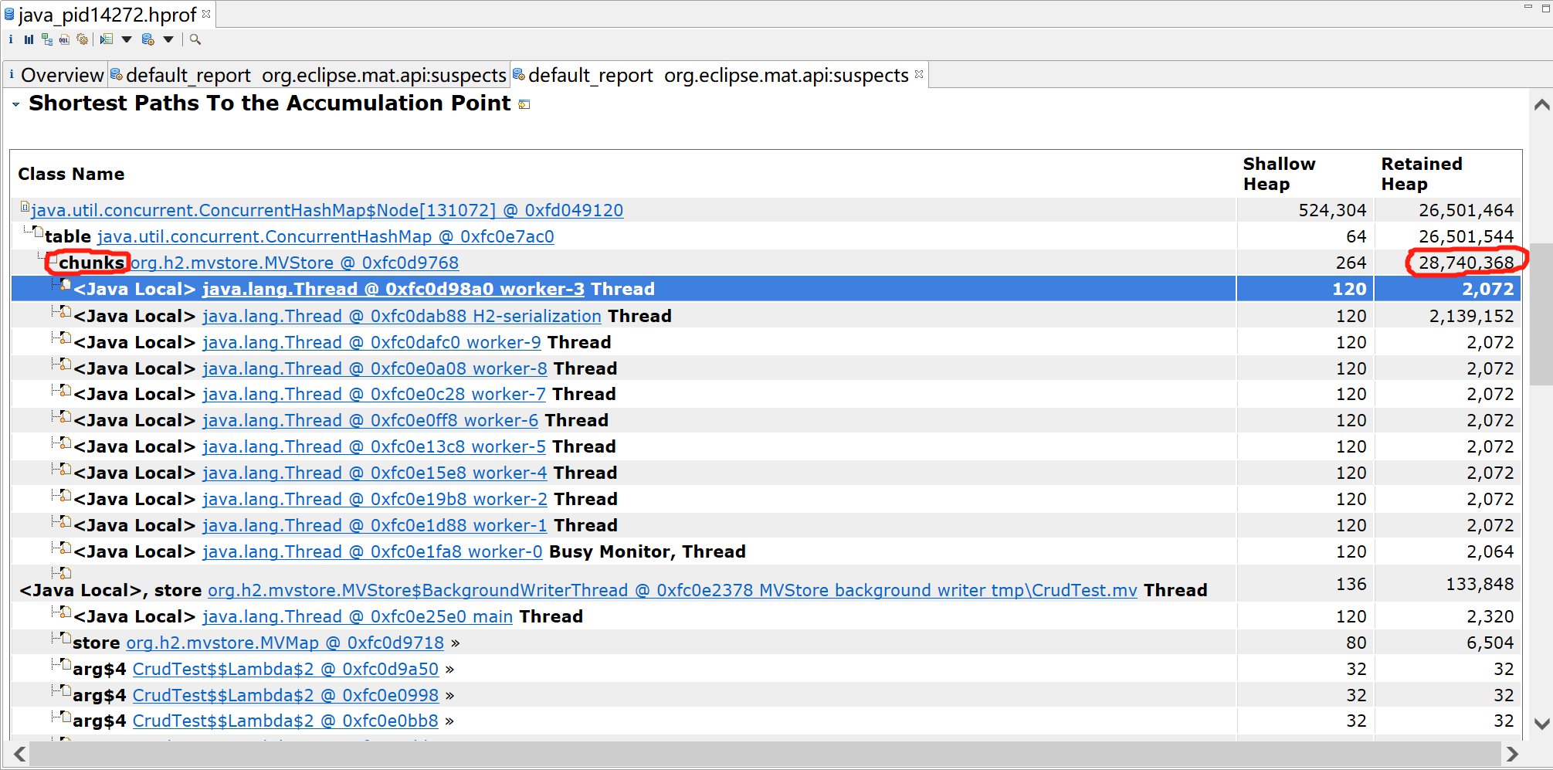Viewport: 1553px width, 770px height.
Task: Open the OQL query editor
Action: click(x=64, y=39)
